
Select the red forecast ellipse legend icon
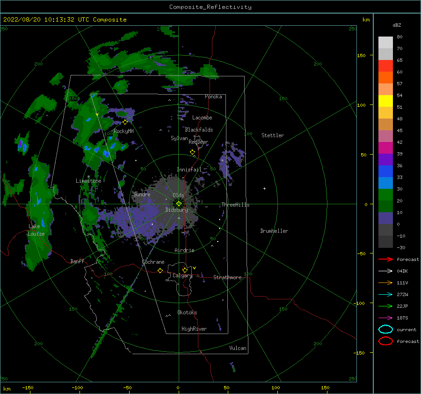pyautogui.click(x=385, y=341)
